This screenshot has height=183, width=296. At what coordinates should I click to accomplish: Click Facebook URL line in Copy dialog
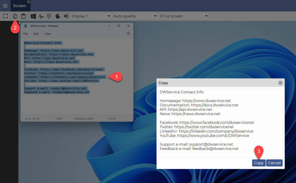click(207, 122)
